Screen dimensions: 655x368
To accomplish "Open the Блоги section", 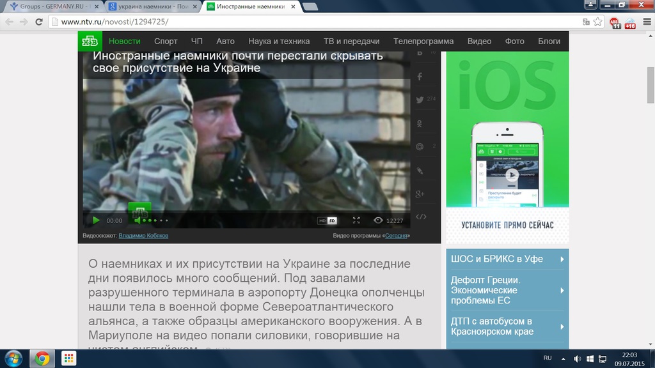I will 549,42.
